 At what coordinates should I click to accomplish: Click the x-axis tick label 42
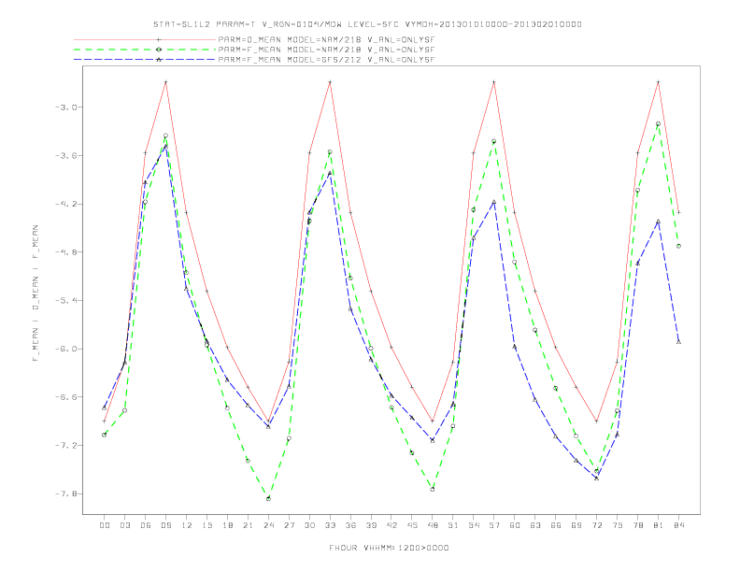coord(391,525)
